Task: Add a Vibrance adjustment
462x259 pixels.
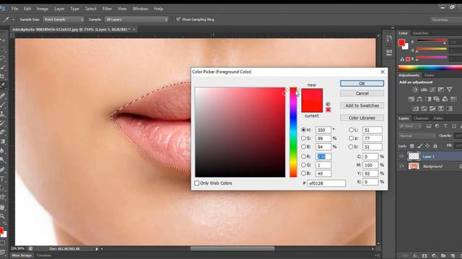Action: click(449, 89)
